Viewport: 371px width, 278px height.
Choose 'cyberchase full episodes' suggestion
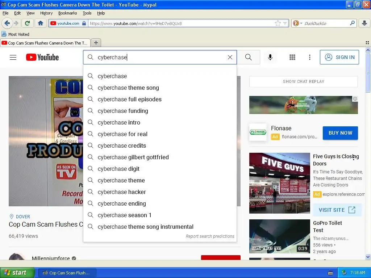point(160,99)
